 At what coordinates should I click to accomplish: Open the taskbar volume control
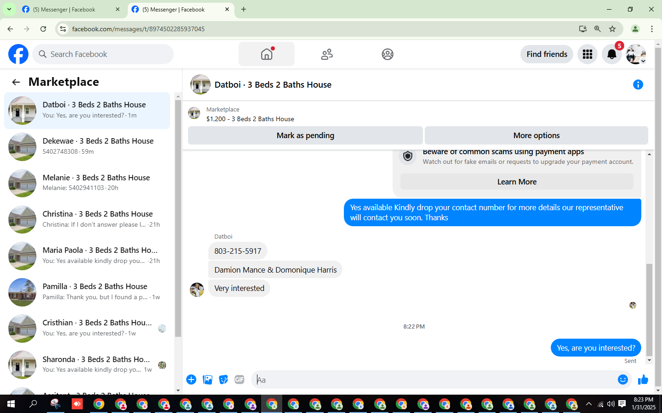(x=611, y=404)
